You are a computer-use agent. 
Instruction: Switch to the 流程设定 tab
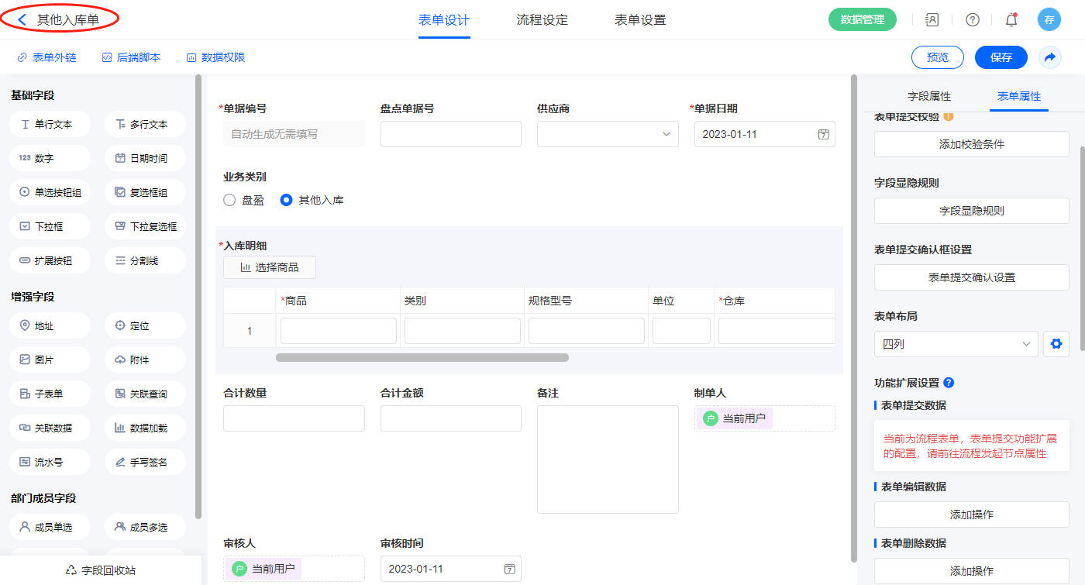click(x=542, y=20)
